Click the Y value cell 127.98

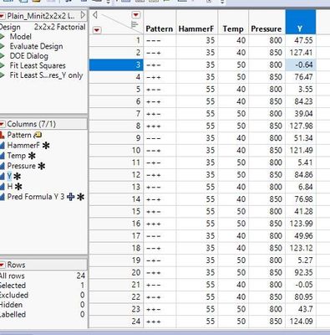[x=301, y=126]
